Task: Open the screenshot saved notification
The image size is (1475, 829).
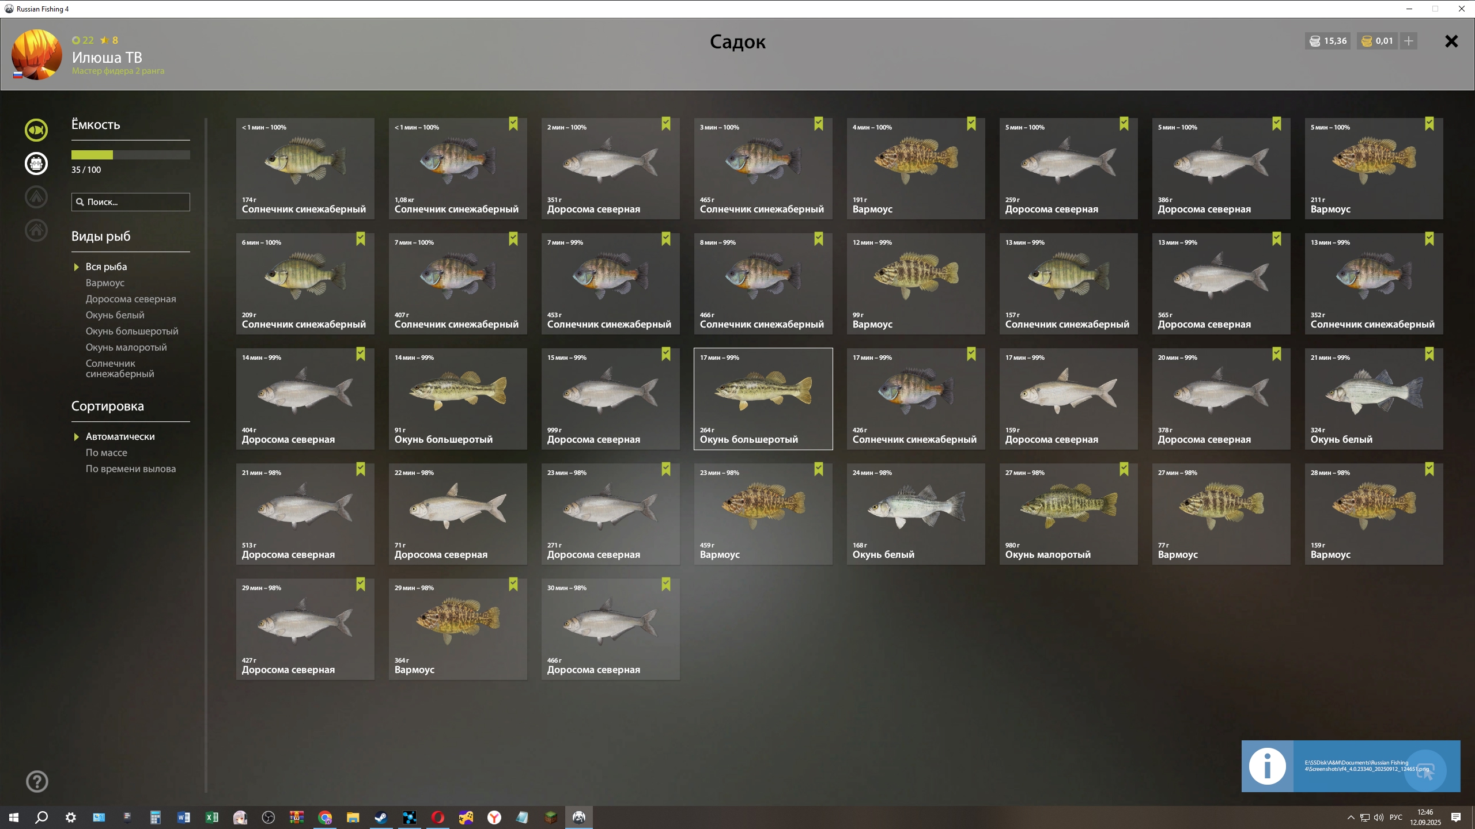Action: click(1351, 766)
